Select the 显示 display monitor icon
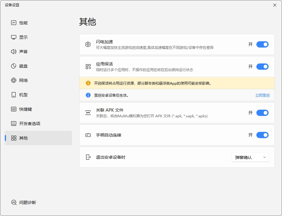Screen dimensions: 282x216 click(14, 37)
